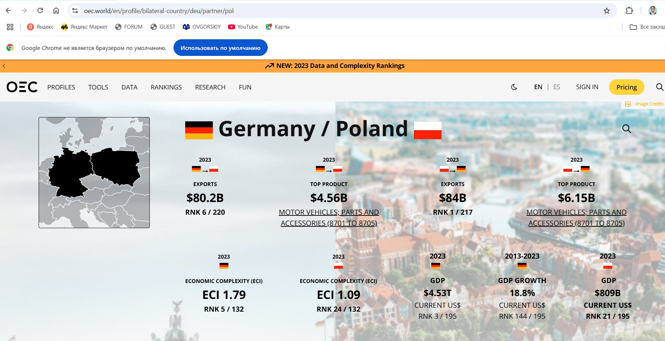Bookmark this page with the star icon
This screenshot has height=341, width=665.
(x=607, y=11)
